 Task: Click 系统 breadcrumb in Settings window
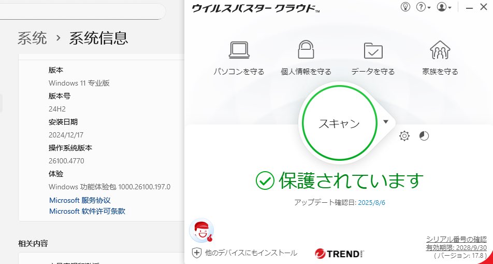[32, 38]
